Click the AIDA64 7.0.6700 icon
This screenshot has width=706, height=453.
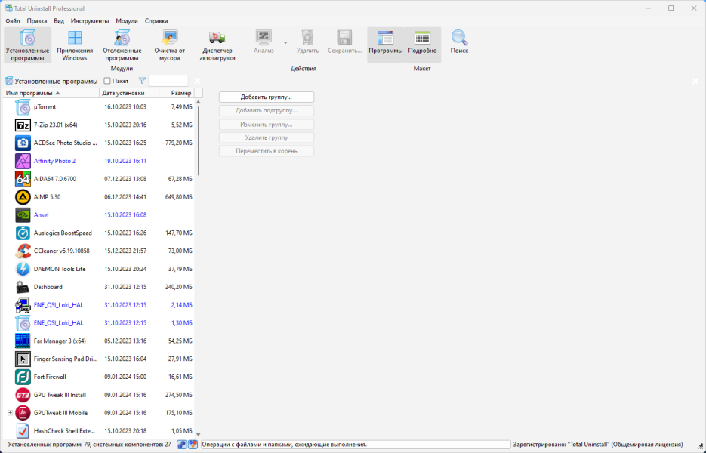pos(23,179)
